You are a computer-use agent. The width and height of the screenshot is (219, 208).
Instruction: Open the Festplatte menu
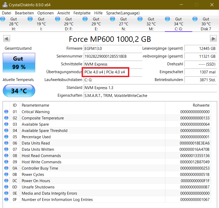tap(82, 13)
